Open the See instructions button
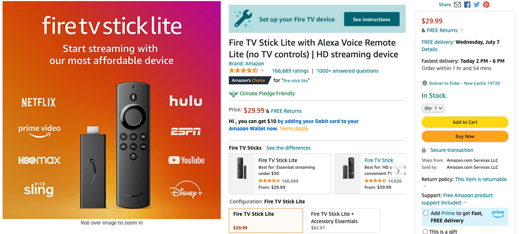The height and width of the screenshot is (234, 519). click(371, 19)
